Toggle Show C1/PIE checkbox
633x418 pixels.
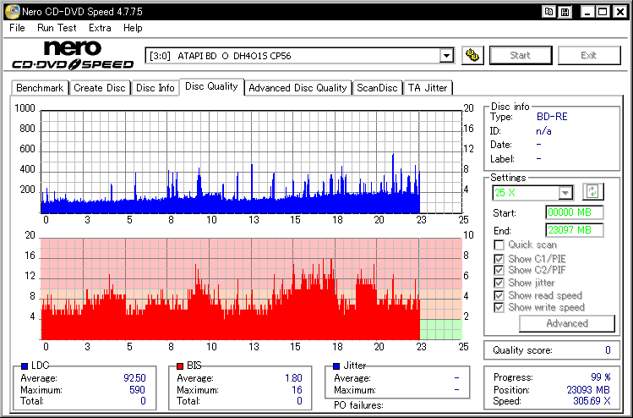coord(499,259)
